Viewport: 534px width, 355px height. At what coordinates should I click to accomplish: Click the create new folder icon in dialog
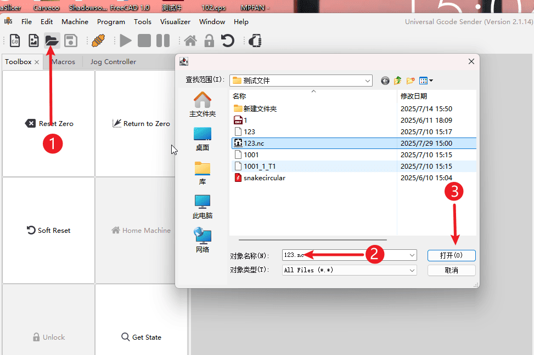[411, 81]
